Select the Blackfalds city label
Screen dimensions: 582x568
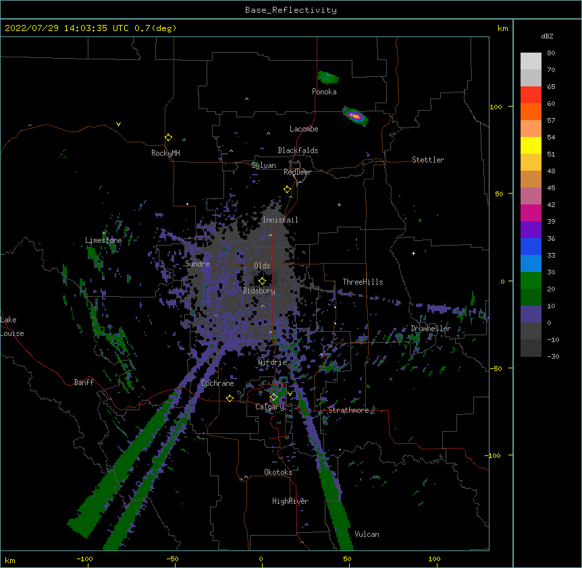(x=298, y=150)
